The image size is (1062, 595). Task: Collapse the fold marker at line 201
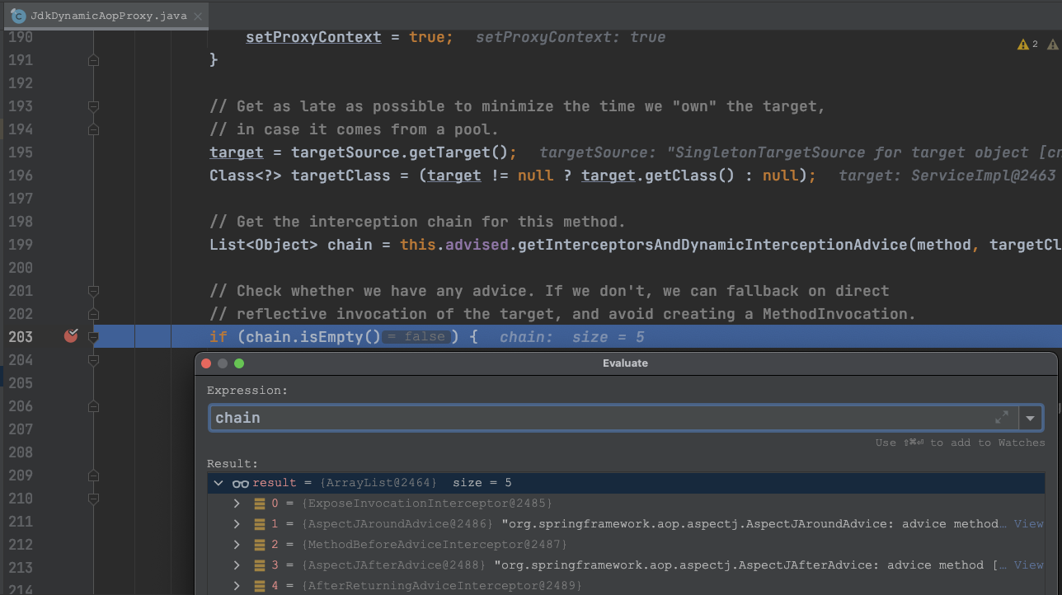tap(93, 291)
